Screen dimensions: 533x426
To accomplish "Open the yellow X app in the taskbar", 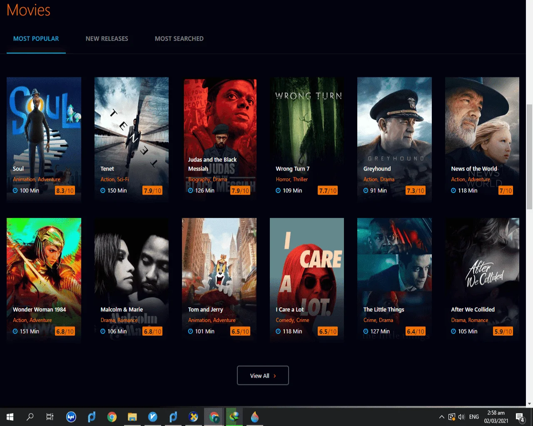I will (193, 417).
